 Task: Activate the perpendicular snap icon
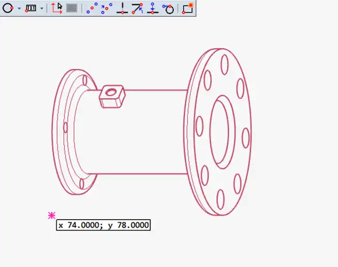coord(122,8)
